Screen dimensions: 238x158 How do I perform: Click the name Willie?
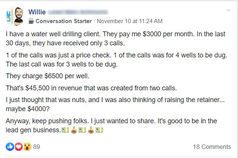tap(37, 12)
